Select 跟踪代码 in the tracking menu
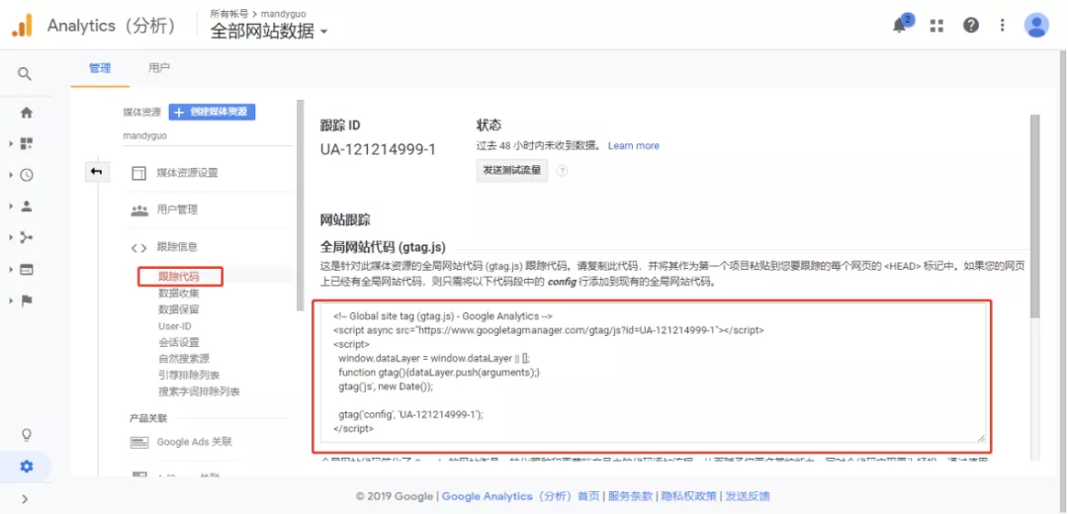This screenshot has height=514, width=1068. click(180, 277)
